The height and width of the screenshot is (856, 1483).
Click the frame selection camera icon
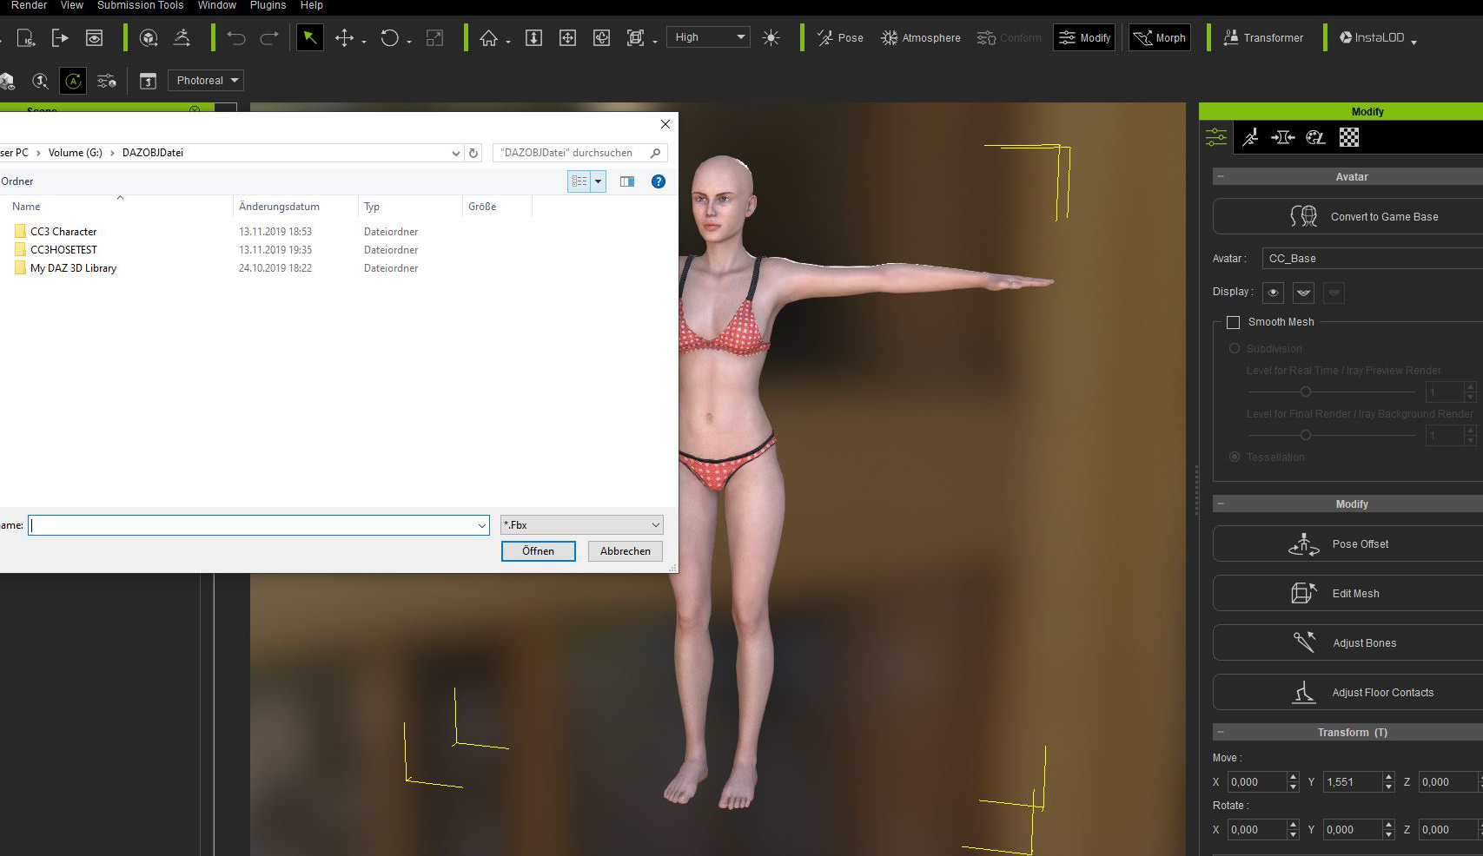click(636, 38)
